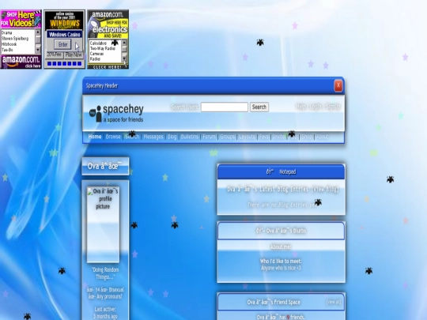Close the SpaceHey Header window
The height and width of the screenshot is (320, 427).
[x=338, y=85]
